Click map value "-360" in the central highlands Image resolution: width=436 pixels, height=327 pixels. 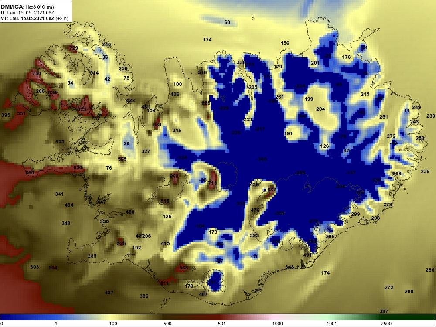tap(261, 159)
